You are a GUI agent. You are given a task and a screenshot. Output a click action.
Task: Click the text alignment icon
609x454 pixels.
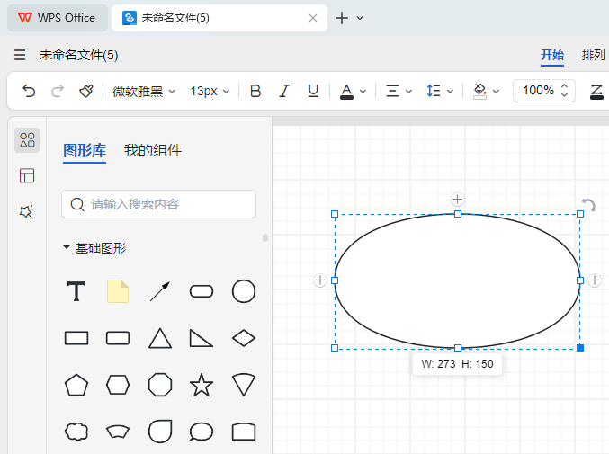[x=392, y=91]
